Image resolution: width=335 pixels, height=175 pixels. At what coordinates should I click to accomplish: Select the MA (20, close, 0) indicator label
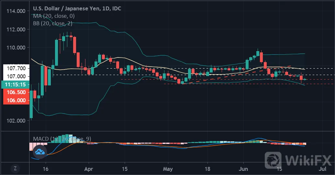click(54, 16)
